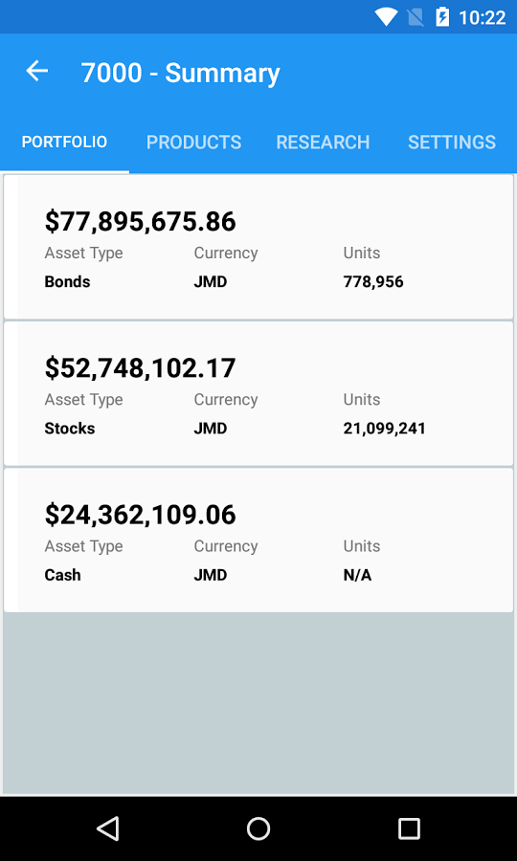Image resolution: width=517 pixels, height=861 pixels.
Task: Tap the $77,895,675.86 bonds amount
Action: pyautogui.click(x=140, y=221)
